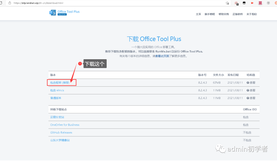Click 11MB size in 普通版本 row
The height and width of the screenshot is (161, 277).
tap(216, 98)
